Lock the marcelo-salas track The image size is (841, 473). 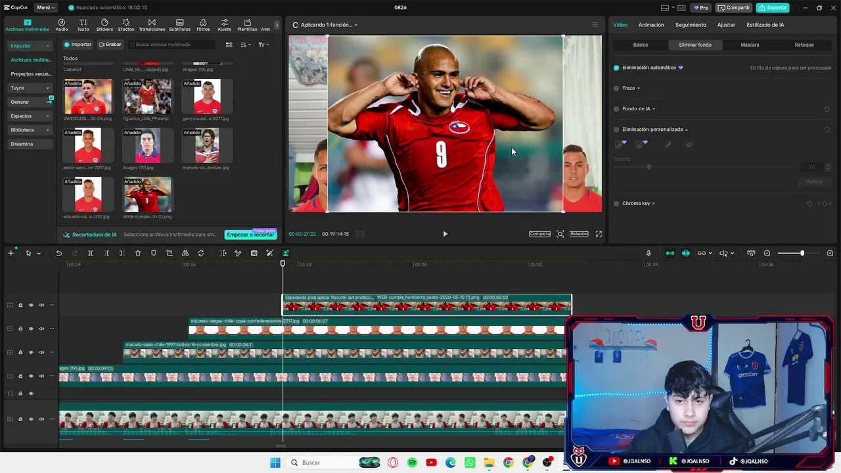pos(20,352)
